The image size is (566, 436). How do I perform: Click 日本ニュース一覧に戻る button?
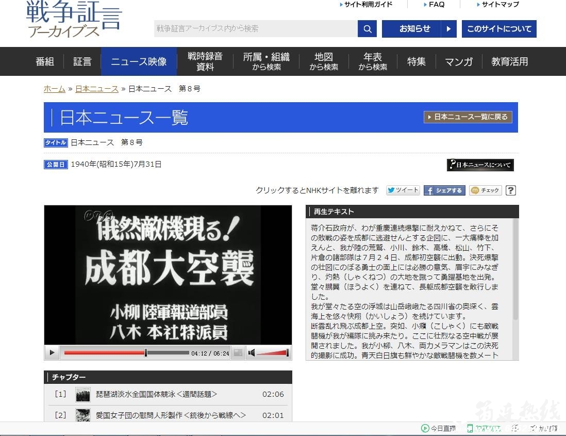(x=468, y=117)
